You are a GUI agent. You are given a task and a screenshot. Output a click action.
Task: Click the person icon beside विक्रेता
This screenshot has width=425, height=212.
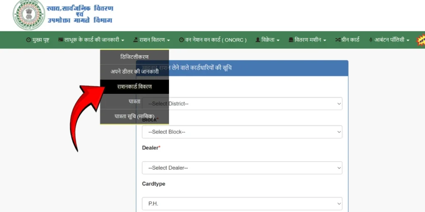point(258,40)
